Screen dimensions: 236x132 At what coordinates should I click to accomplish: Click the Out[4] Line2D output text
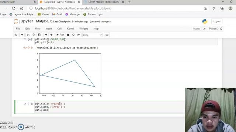66,48
